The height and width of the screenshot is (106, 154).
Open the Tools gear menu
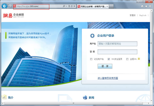[150, 6]
